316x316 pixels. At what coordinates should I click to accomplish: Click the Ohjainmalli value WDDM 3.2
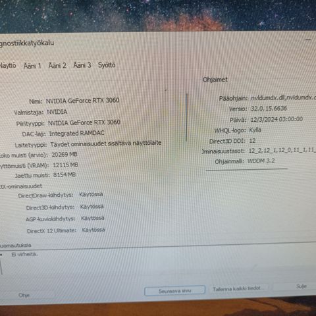(x=261, y=161)
